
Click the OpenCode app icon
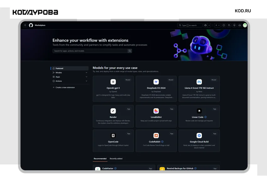(x=113, y=136)
